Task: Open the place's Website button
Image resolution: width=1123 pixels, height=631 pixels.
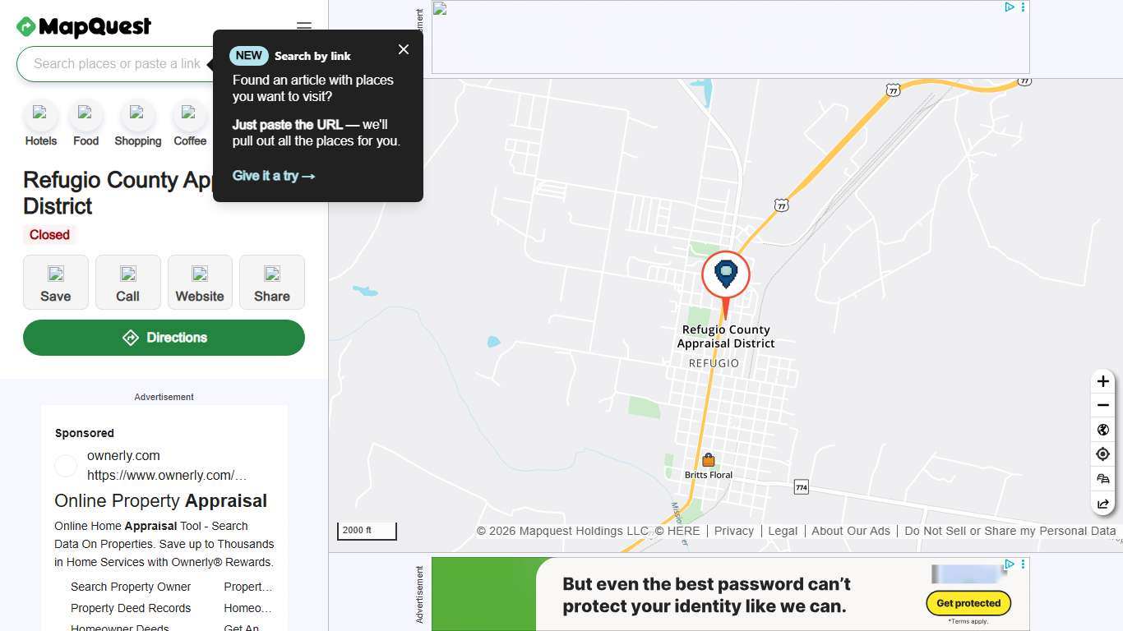Action: pyautogui.click(x=200, y=283)
